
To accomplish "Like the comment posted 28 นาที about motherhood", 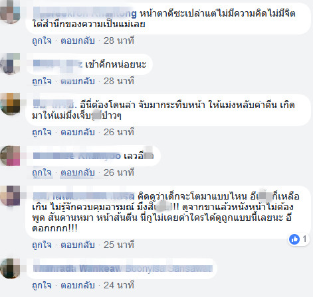I will coord(42,41).
